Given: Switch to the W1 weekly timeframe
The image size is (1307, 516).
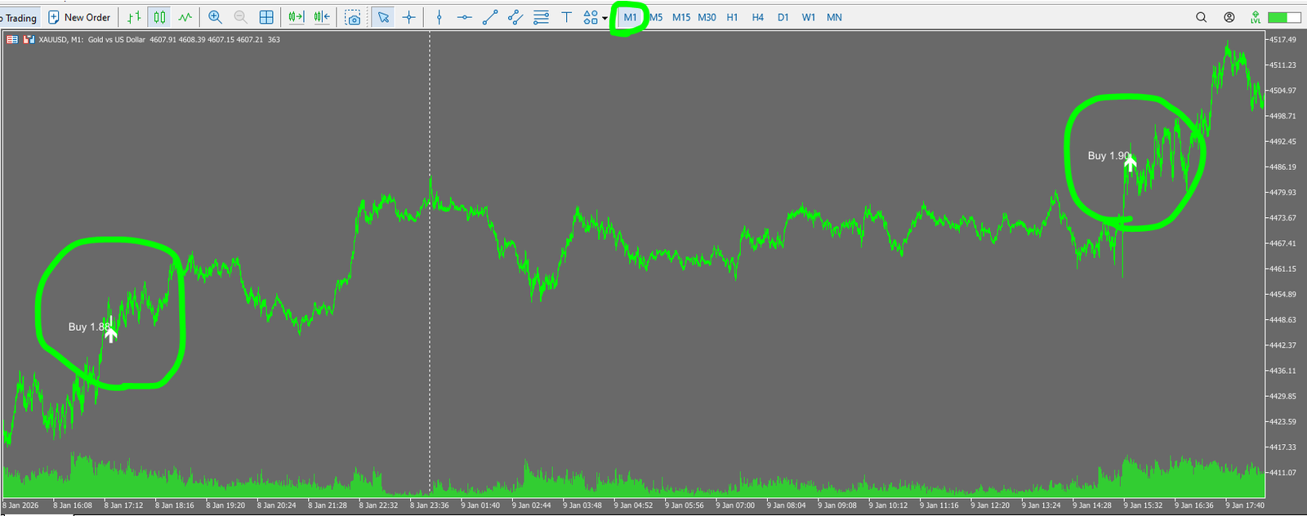Looking at the screenshot, I should pyautogui.click(x=809, y=17).
